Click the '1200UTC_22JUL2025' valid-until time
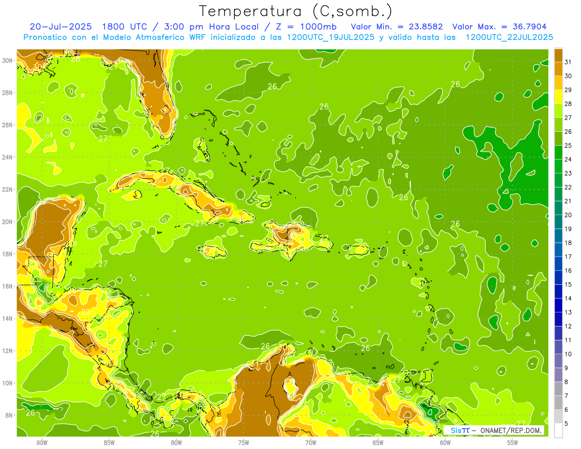 (509, 37)
